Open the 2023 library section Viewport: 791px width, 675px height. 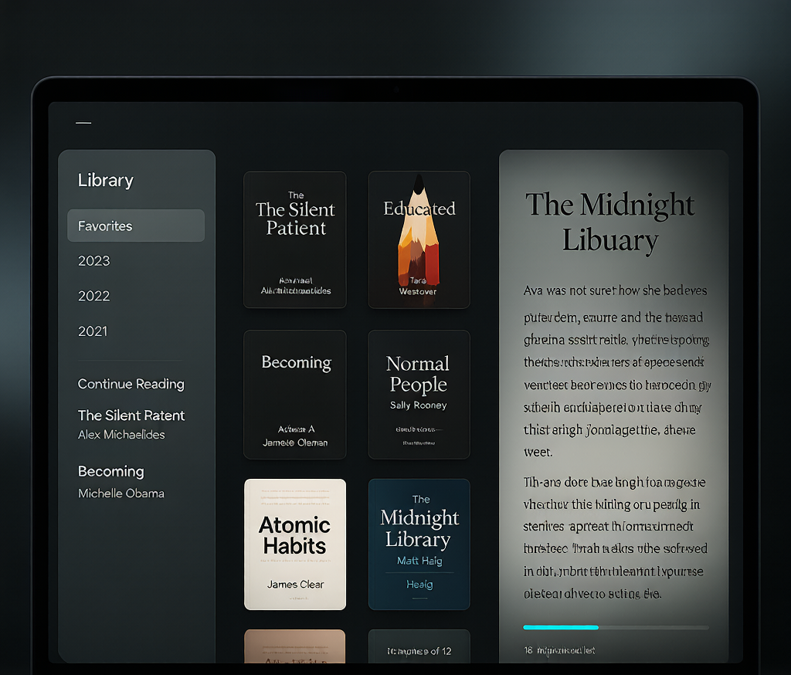93,261
